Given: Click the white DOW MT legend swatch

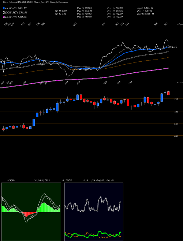Looking at the screenshot, I should pos(4,12).
